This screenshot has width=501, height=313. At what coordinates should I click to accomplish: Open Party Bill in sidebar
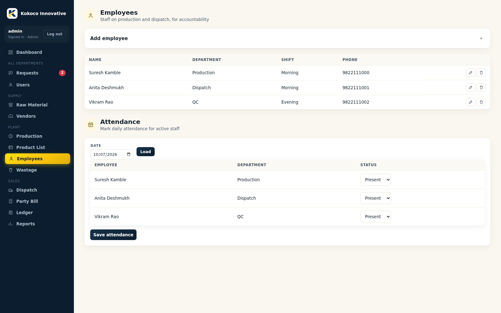click(37, 201)
